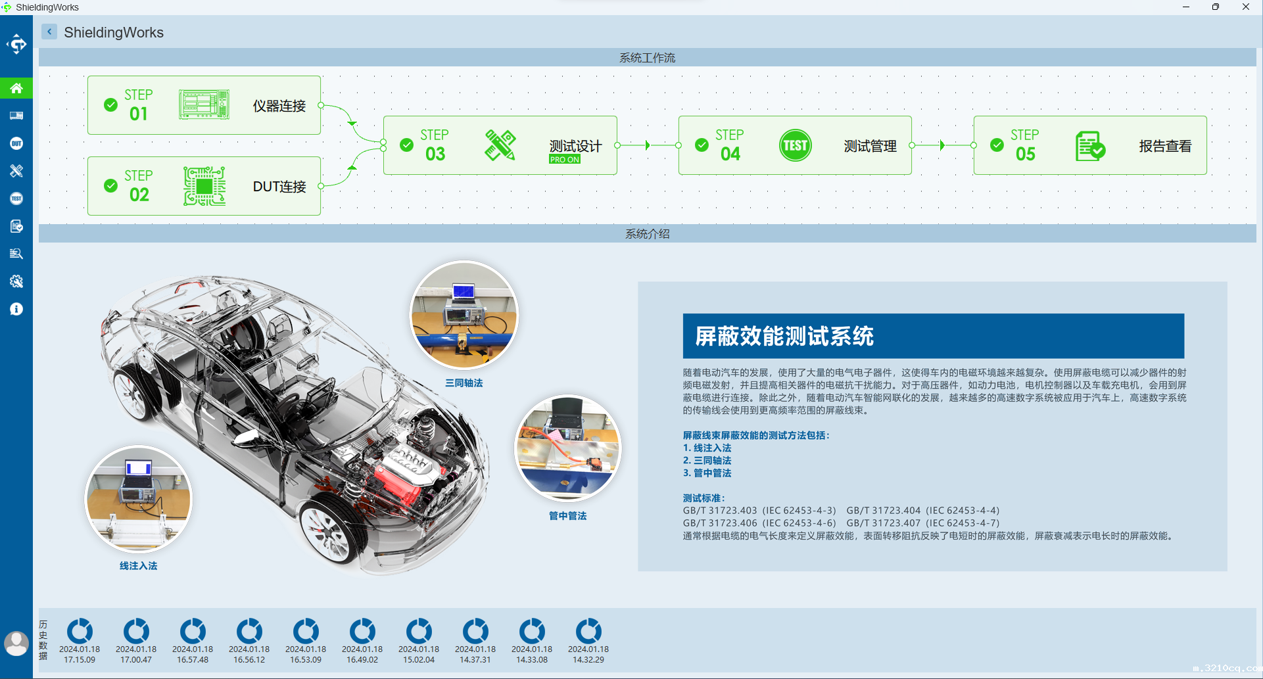The width and height of the screenshot is (1263, 679).
Task: Open the instrument connection sidebar icon
Action: point(16,116)
